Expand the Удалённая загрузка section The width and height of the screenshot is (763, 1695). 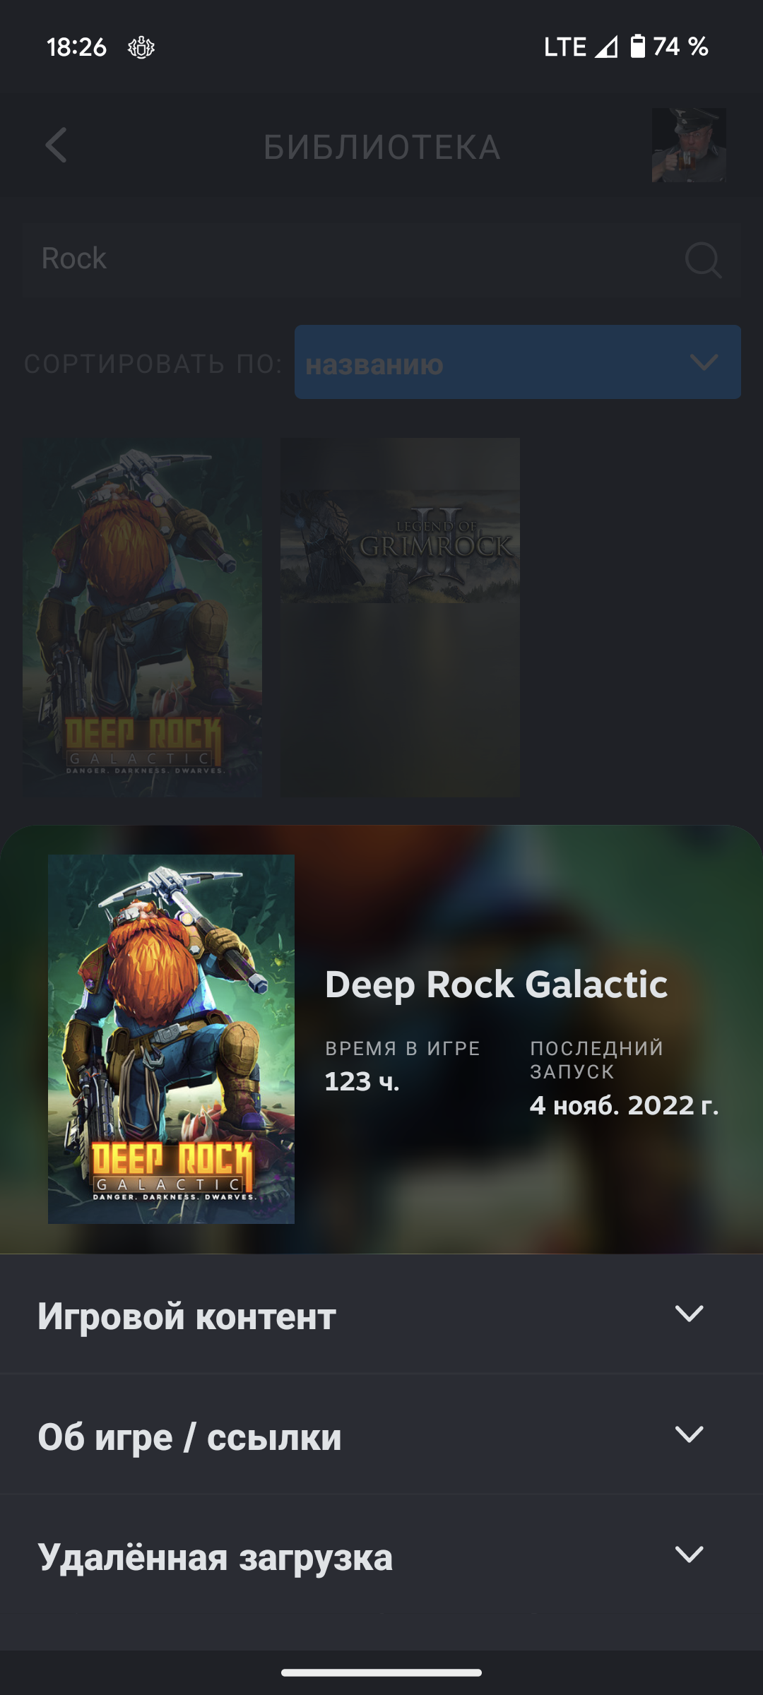point(381,1555)
